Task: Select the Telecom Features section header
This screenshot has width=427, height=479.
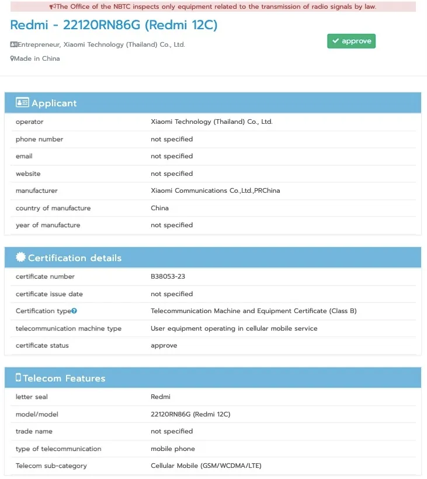Action: click(64, 379)
